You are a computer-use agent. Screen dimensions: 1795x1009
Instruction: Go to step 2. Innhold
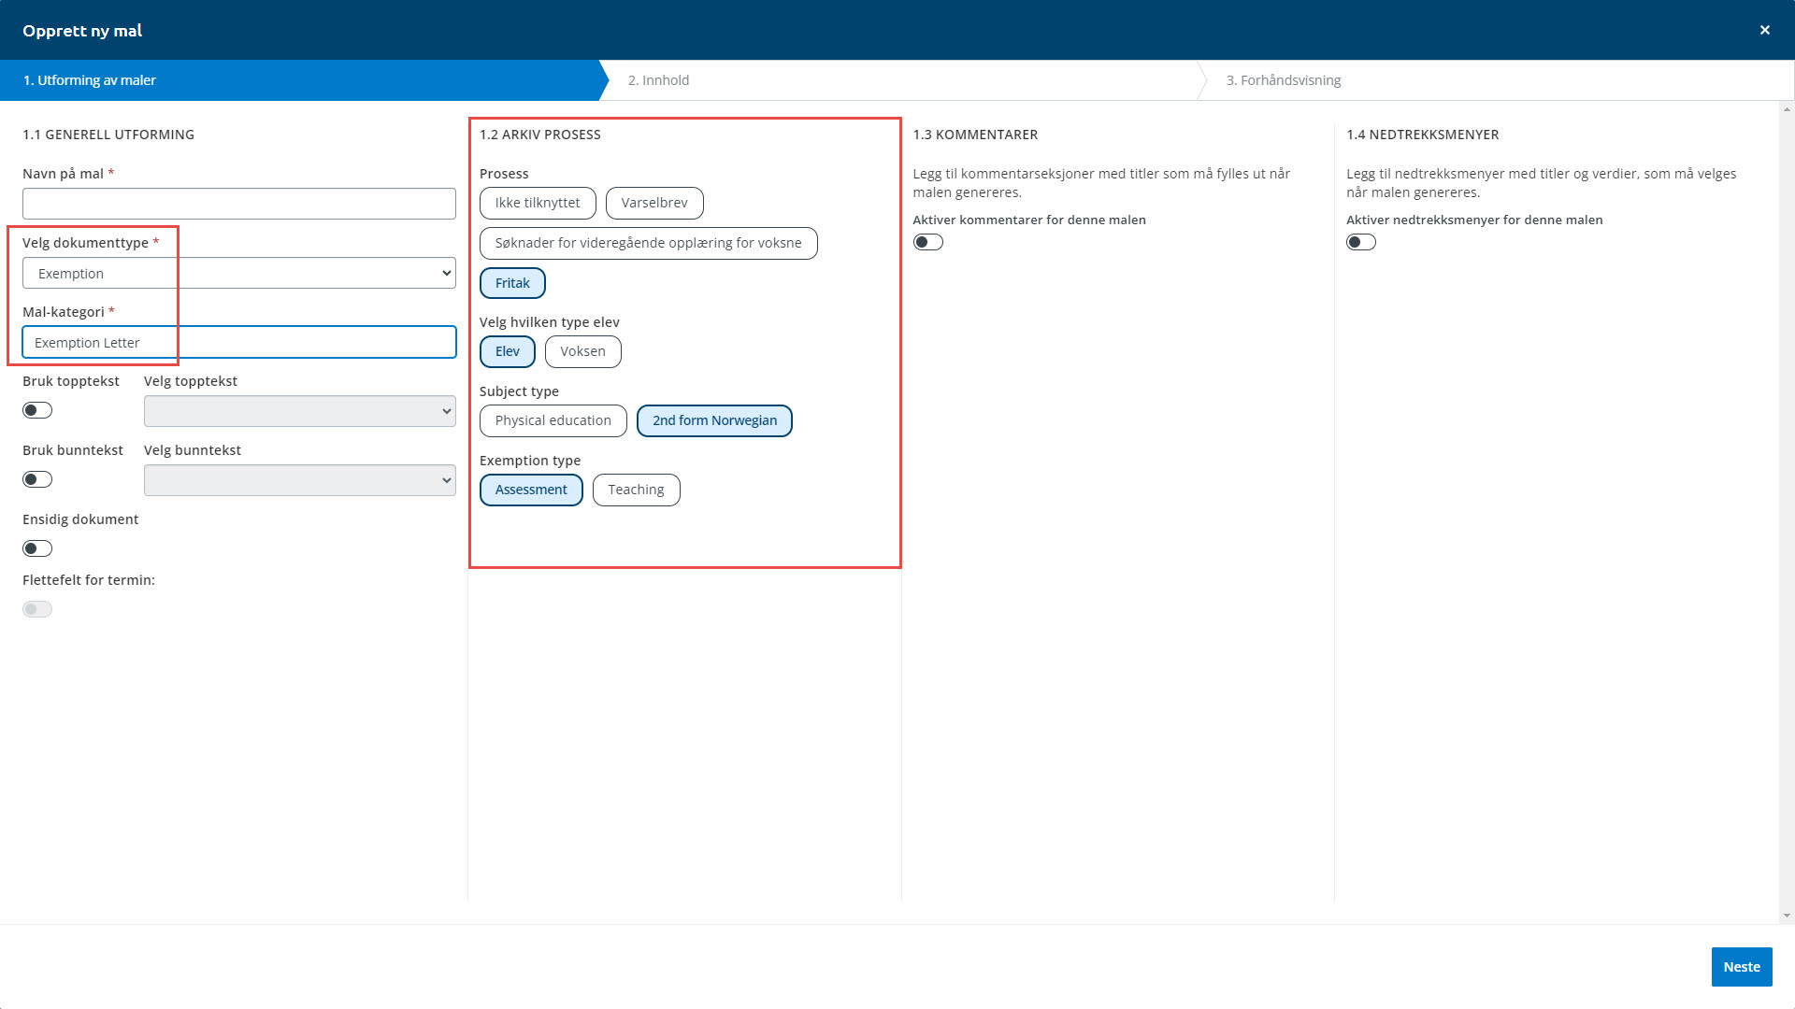point(658,80)
